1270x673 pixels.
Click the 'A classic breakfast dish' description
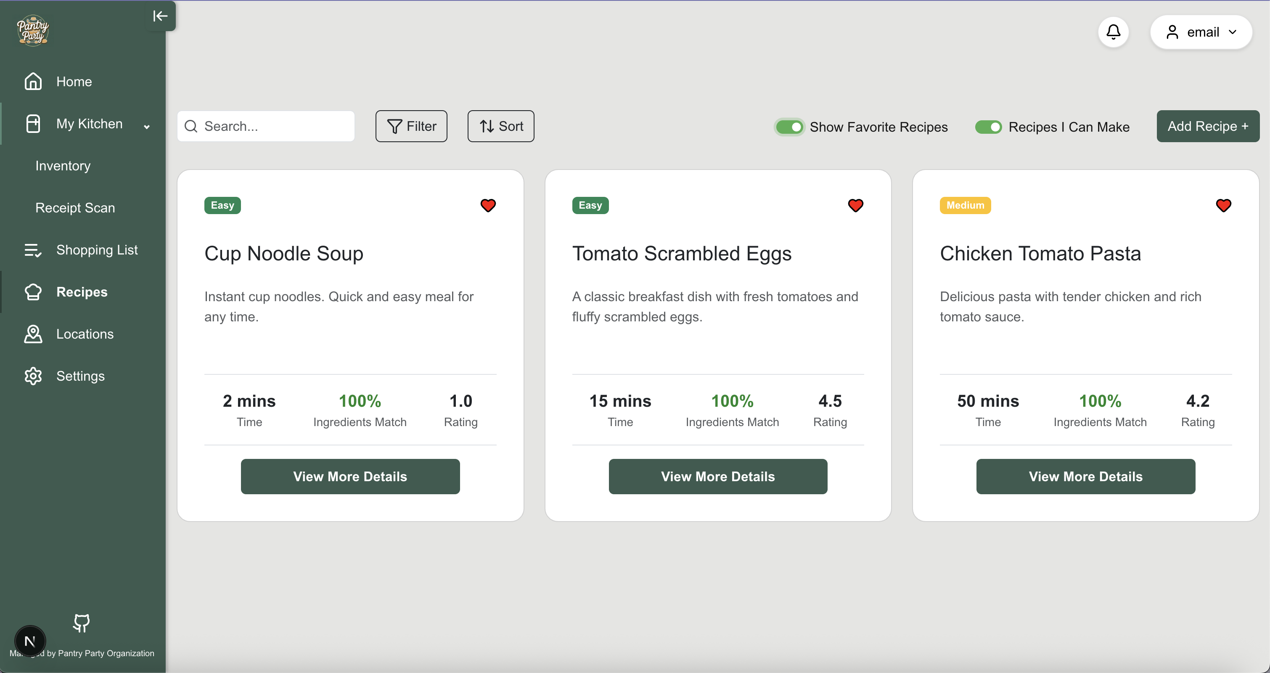(715, 306)
